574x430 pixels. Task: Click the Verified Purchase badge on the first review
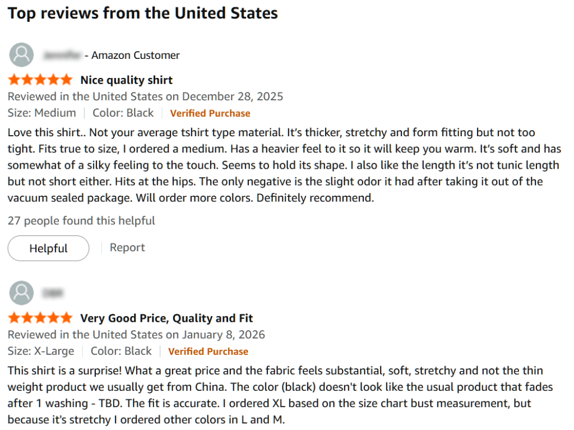(x=210, y=113)
